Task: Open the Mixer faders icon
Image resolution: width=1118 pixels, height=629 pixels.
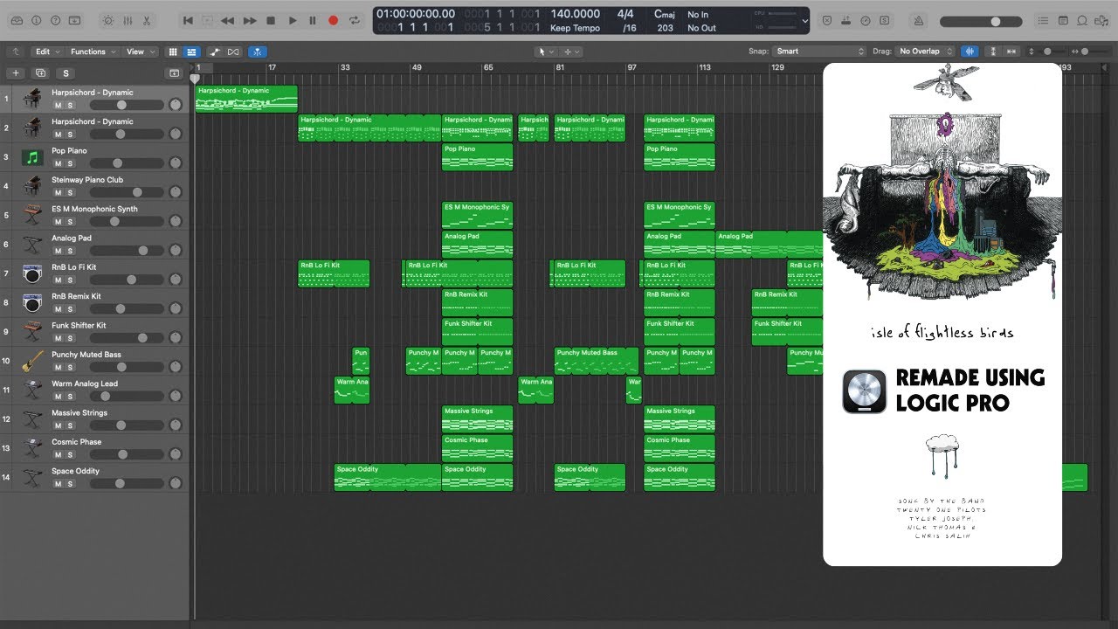Action: point(127,20)
